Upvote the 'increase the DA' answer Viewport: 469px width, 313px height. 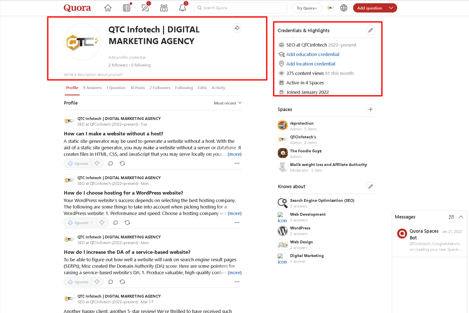click(x=78, y=282)
